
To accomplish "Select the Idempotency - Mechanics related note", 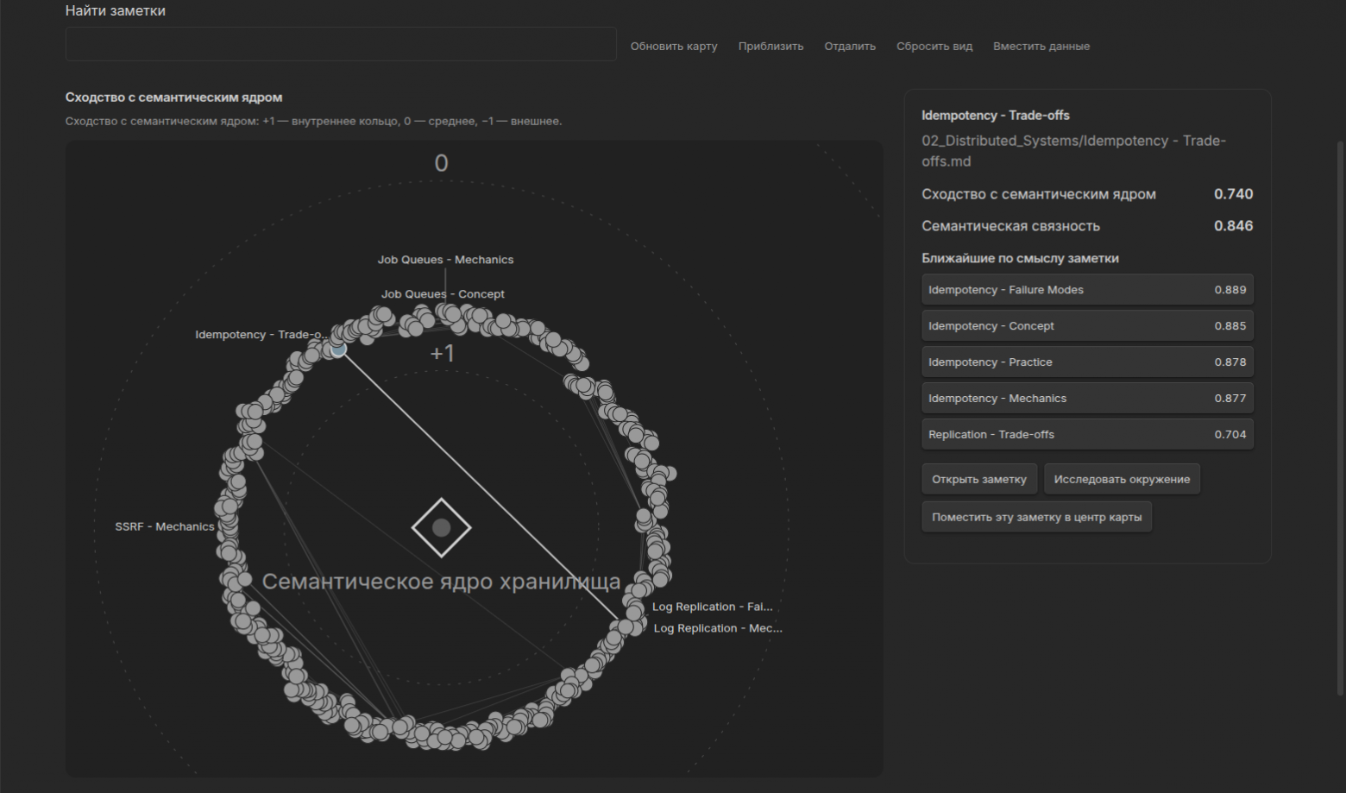I will click(x=1087, y=399).
